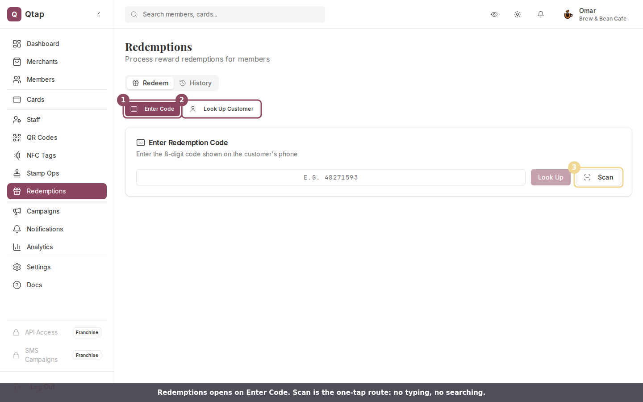
Task: Click the Look Up button
Action: tap(551, 177)
